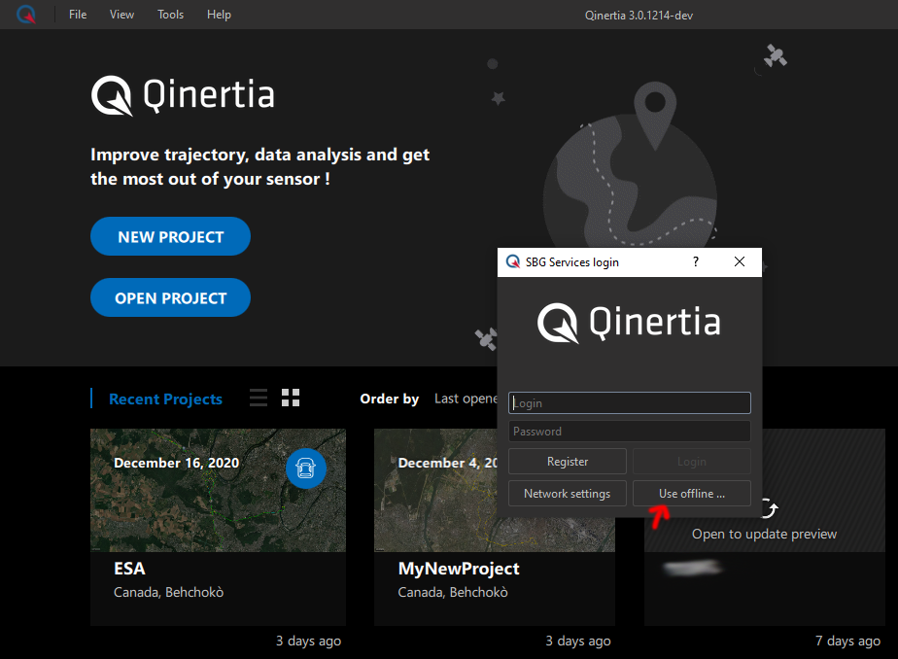898x659 pixels.
Task: Open the ESA project thumbnail
Action: (x=218, y=491)
